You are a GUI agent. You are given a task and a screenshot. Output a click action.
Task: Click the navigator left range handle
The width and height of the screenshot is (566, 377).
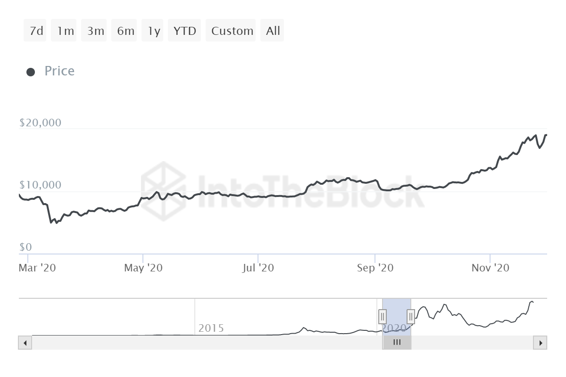pos(383,316)
